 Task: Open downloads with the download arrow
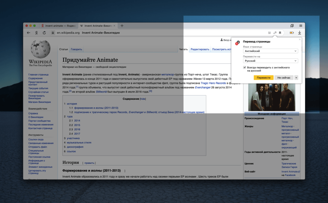point(299,33)
